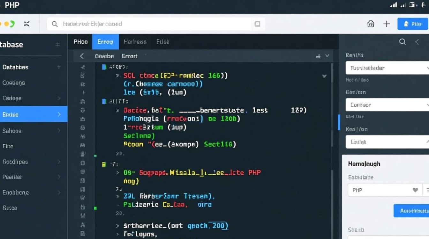
Task: Click the blue Aoeshitnetts button
Action: (x=411, y=211)
